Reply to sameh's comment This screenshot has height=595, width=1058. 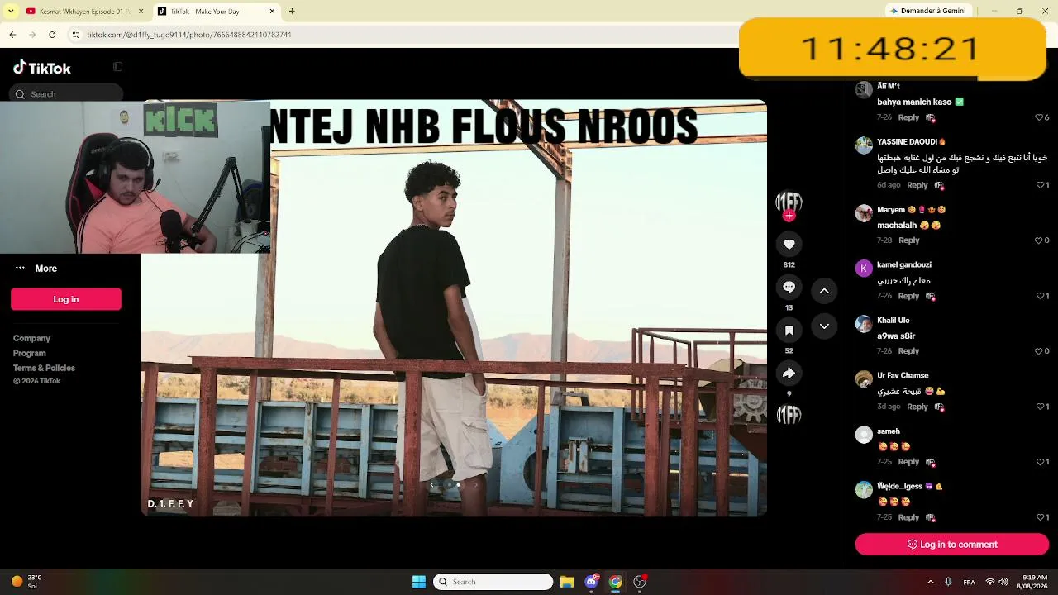[x=908, y=462]
